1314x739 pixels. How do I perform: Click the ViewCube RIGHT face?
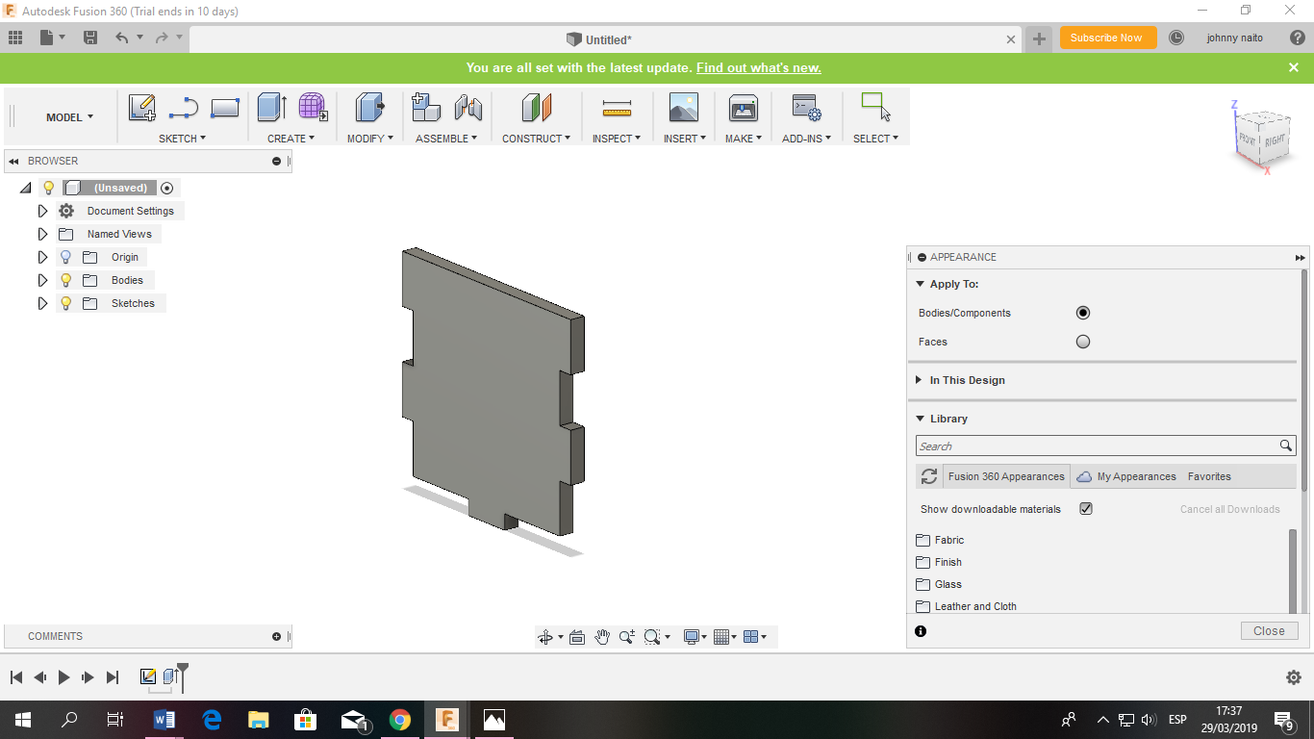1275,140
